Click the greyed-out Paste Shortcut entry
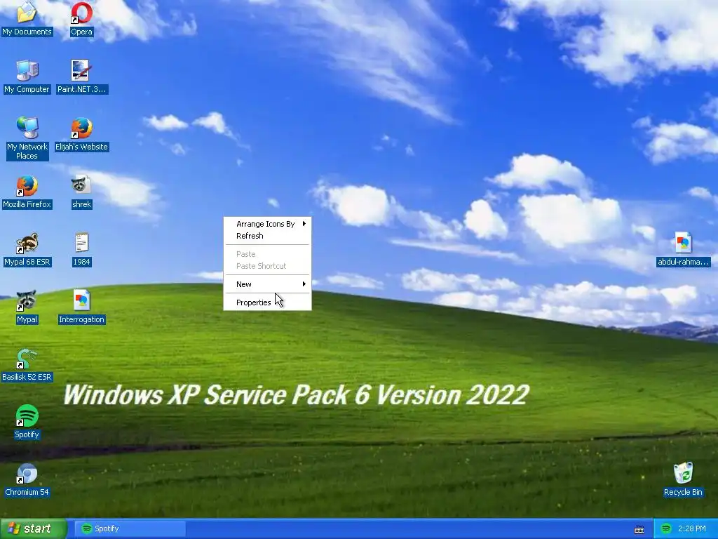The width and height of the screenshot is (718, 539). pos(267,266)
